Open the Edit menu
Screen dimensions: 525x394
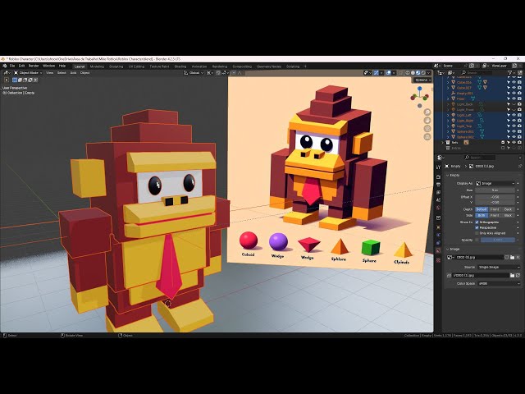[x=22, y=66]
